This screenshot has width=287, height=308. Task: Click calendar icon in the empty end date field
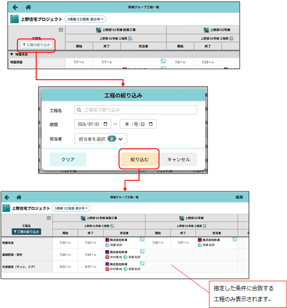151,124
